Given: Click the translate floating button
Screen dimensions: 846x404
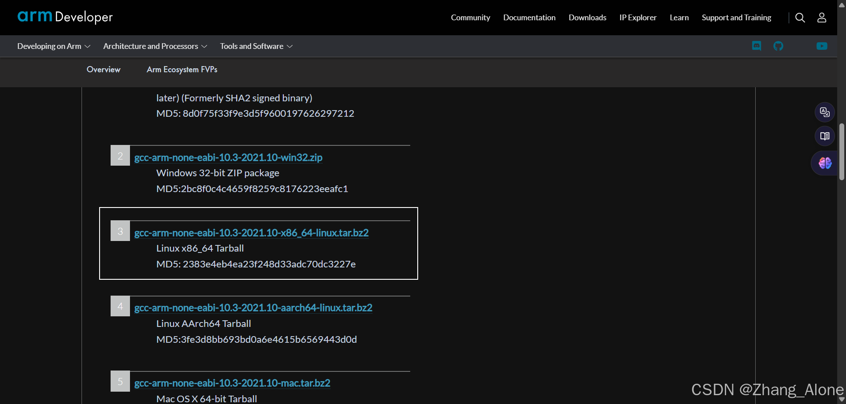Looking at the screenshot, I should [825, 112].
